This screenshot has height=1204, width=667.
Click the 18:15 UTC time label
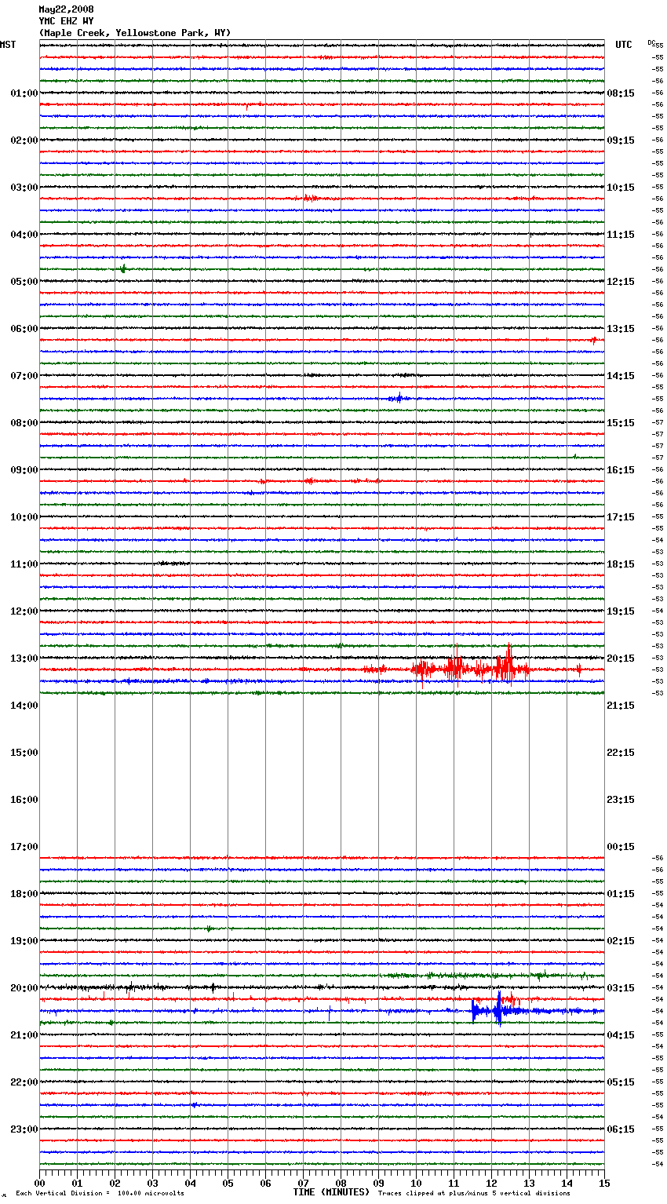[x=621, y=564]
